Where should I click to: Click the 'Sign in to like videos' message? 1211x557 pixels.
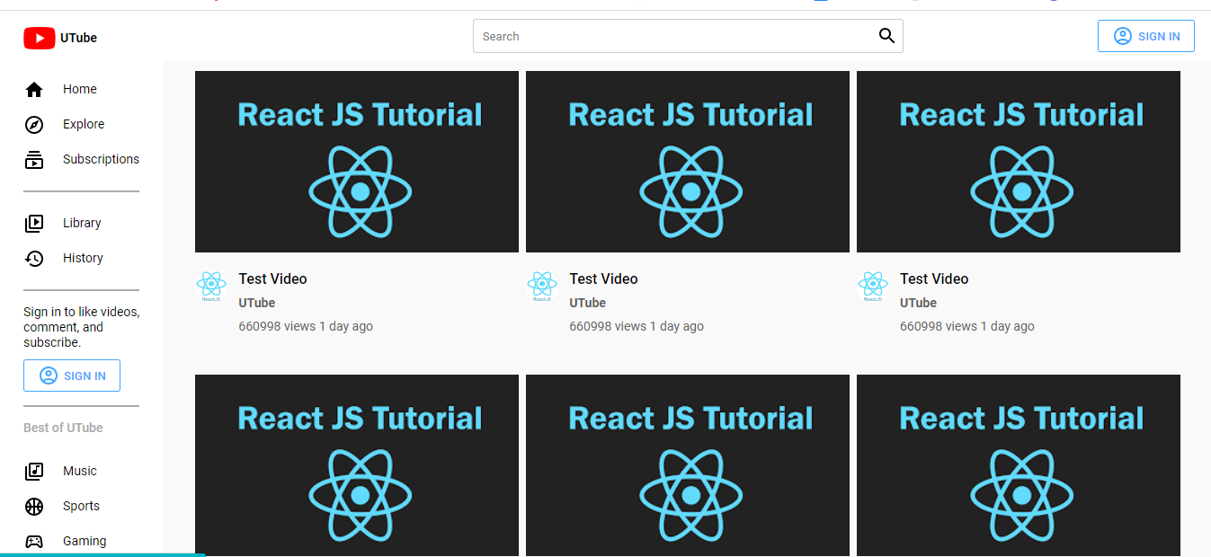[81, 327]
